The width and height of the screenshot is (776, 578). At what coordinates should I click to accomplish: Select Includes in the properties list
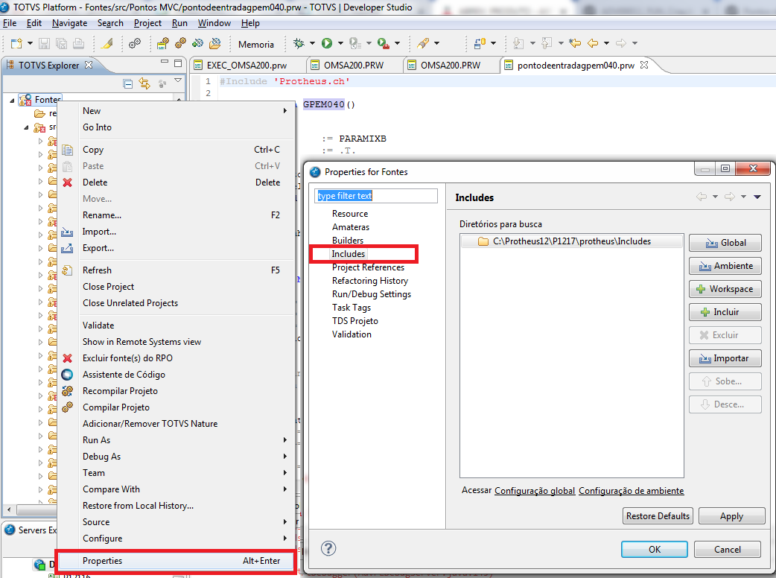point(349,254)
